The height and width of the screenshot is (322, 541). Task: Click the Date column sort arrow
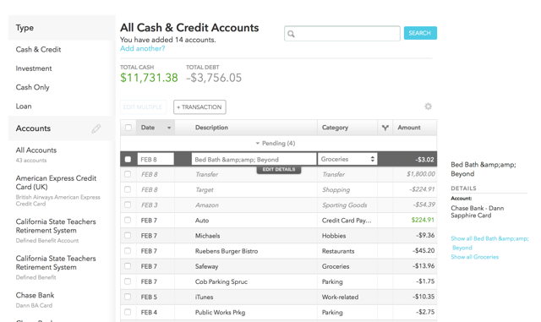[x=169, y=128]
